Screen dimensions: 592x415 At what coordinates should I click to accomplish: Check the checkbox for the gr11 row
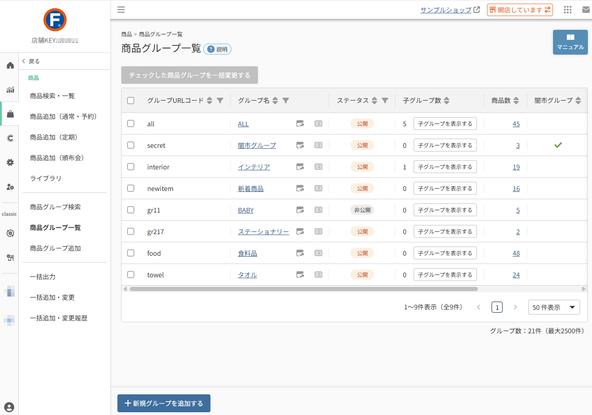pos(131,210)
